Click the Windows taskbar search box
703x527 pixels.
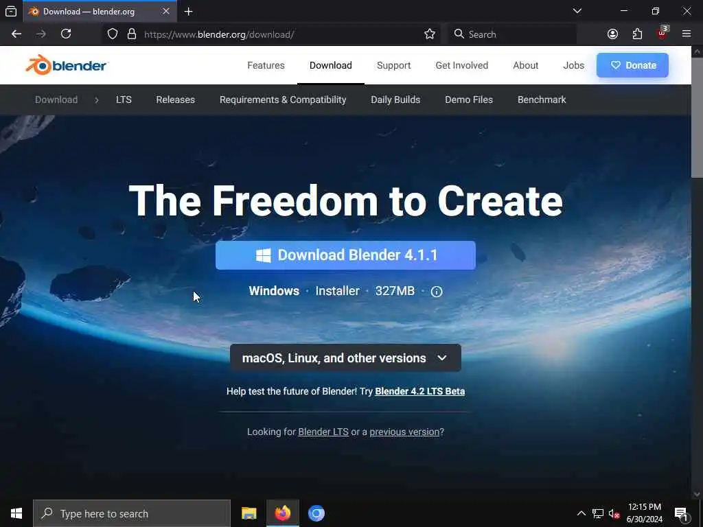pos(132,513)
